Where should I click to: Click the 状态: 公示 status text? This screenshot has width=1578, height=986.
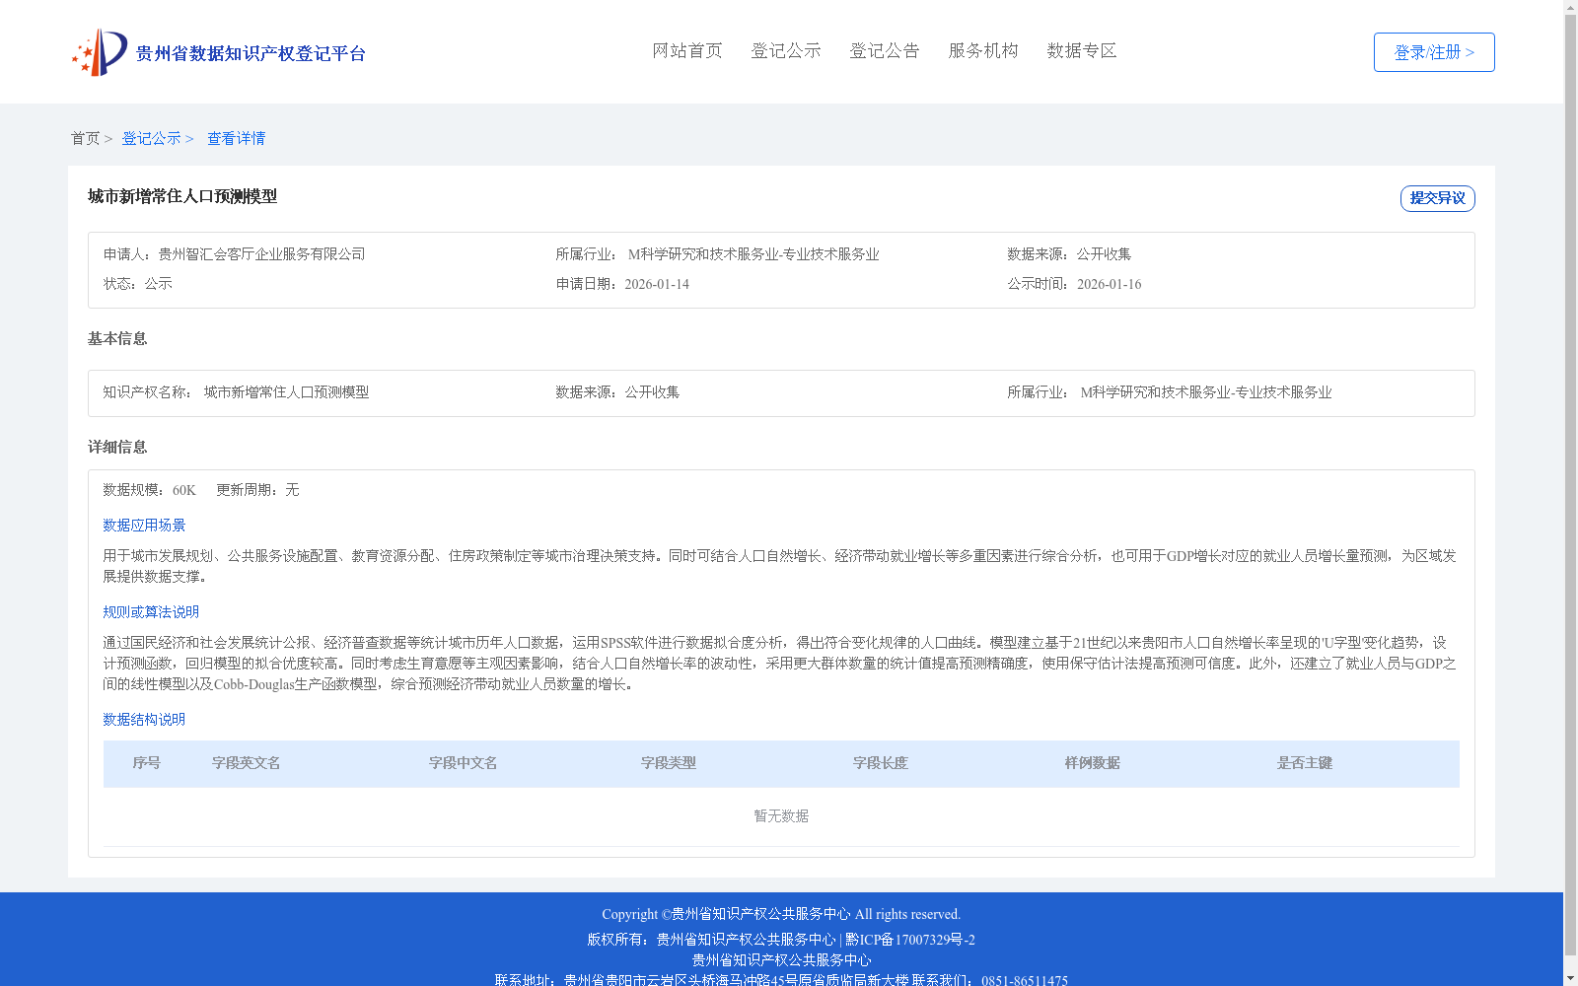pos(138,284)
